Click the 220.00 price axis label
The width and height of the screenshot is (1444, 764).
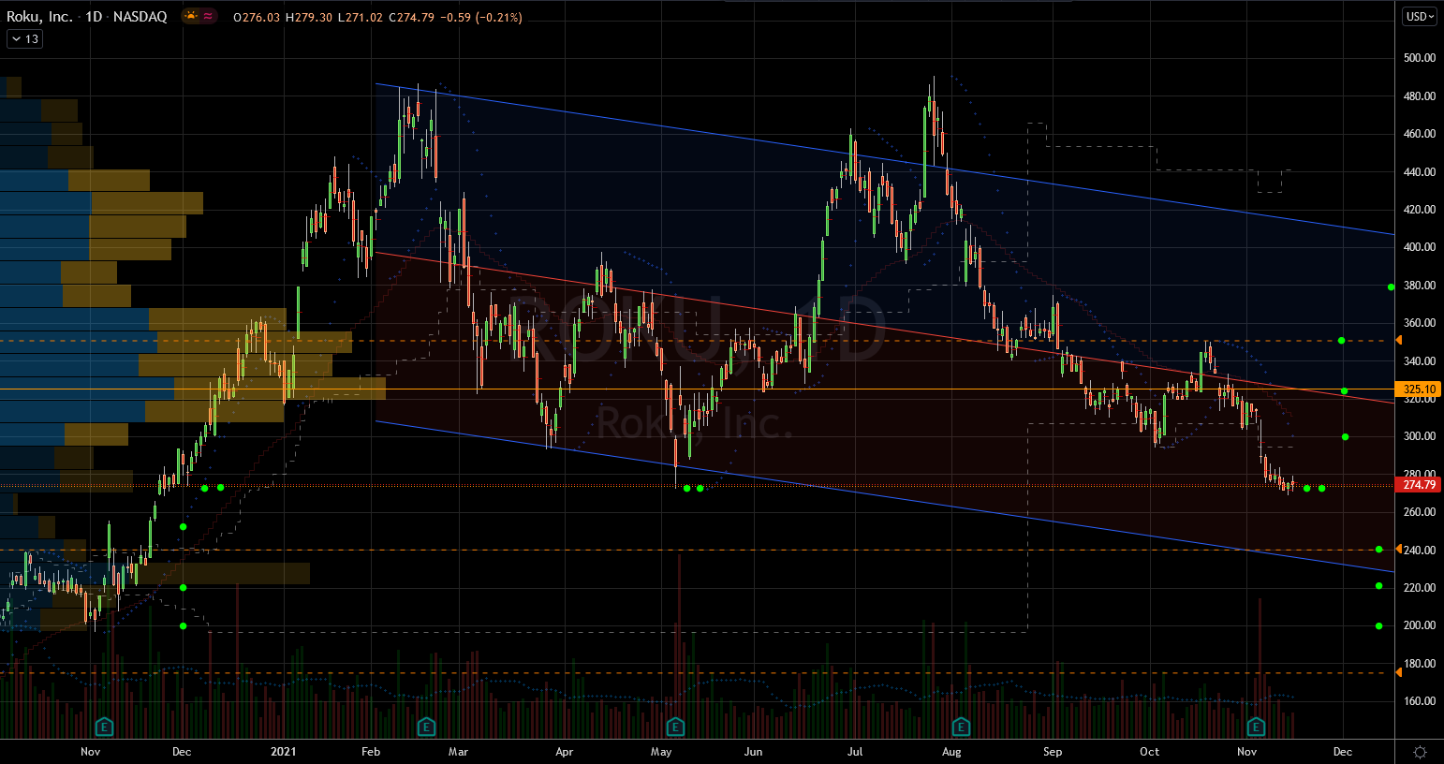click(x=1420, y=588)
